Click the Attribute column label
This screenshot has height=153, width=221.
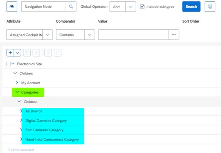click(x=13, y=21)
